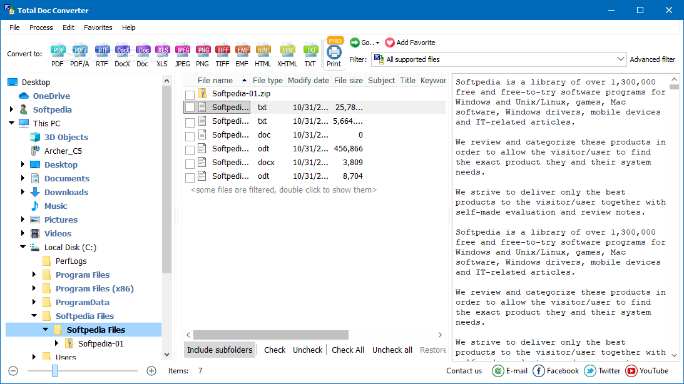Add current folder via Add Favorite heart
The image size is (684, 384).
(x=389, y=43)
